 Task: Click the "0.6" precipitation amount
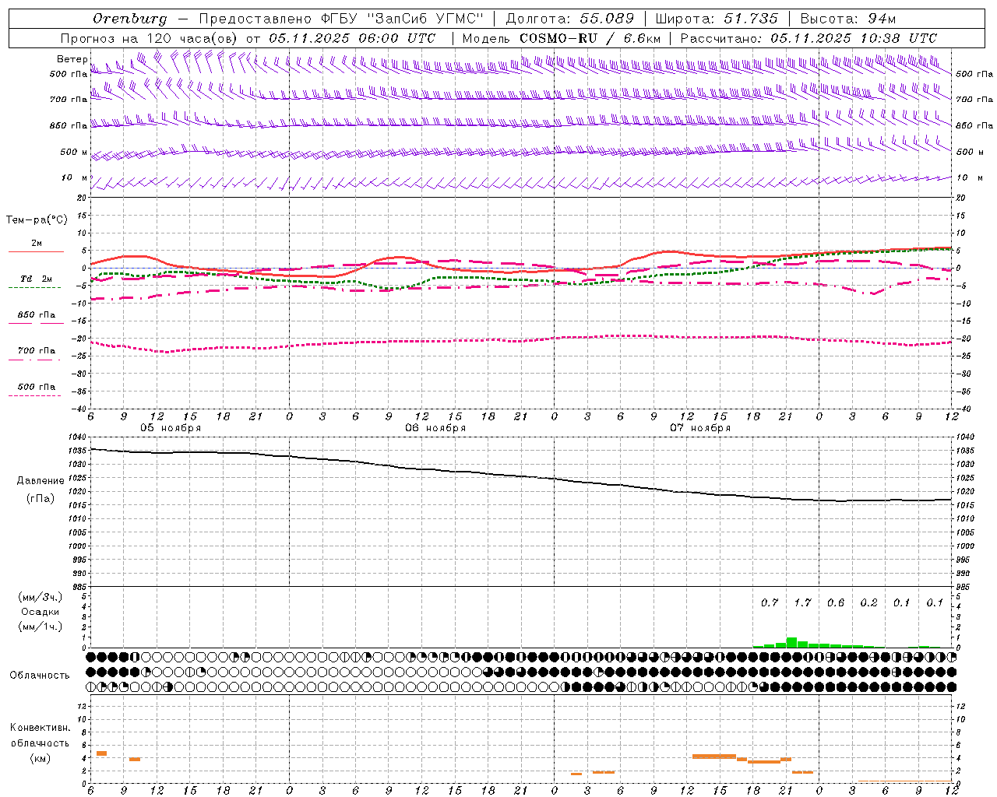836,603
